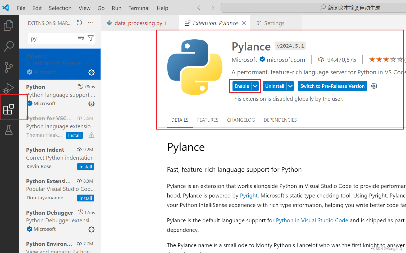Open the Help menu
Screen dimensions: 406x253
[x=162, y=8]
